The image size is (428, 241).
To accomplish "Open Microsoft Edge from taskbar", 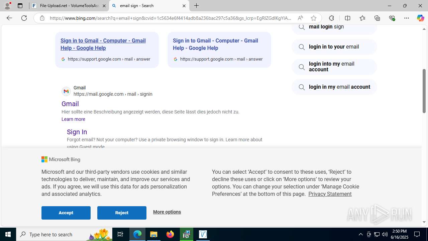I will click(137, 234).
